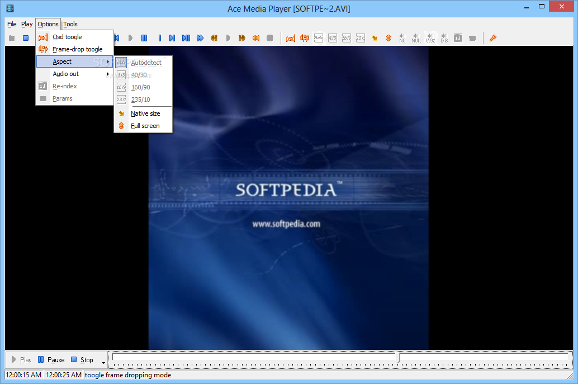Click the gray open-file folder toolbar icon

12,38
